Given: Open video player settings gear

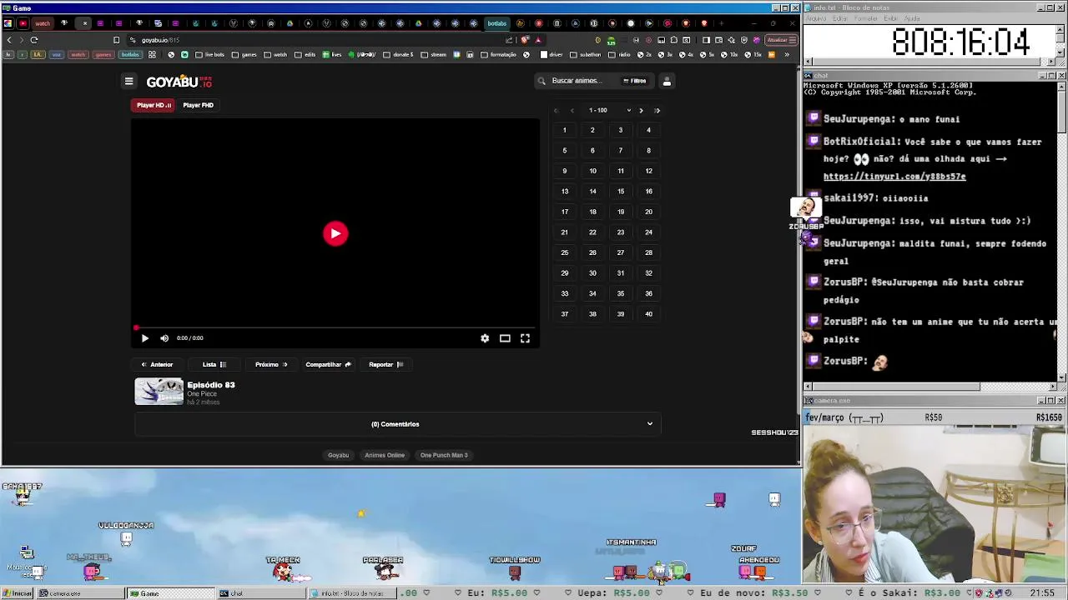Looking at the screenshot, I should click(485, 338).
